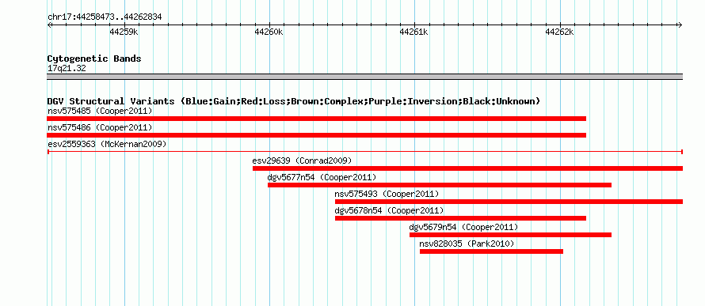Click the nsv575486 (Cooper2011) label
This screenshot has height=306, width=705.
click(100, 127)
